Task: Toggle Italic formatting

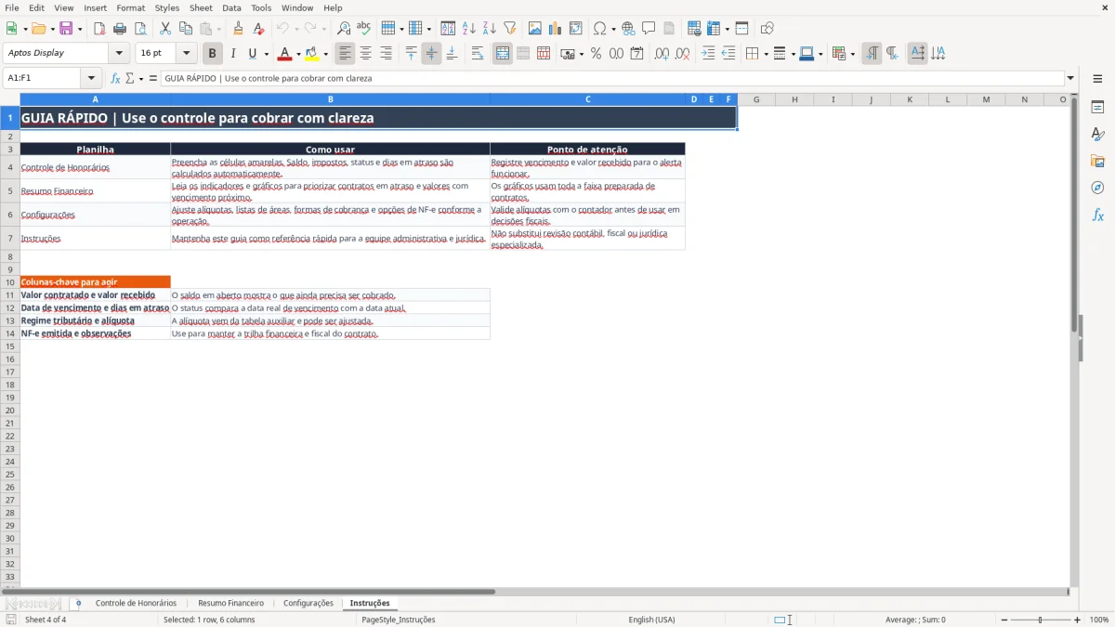Action: [x=233, y=54]
